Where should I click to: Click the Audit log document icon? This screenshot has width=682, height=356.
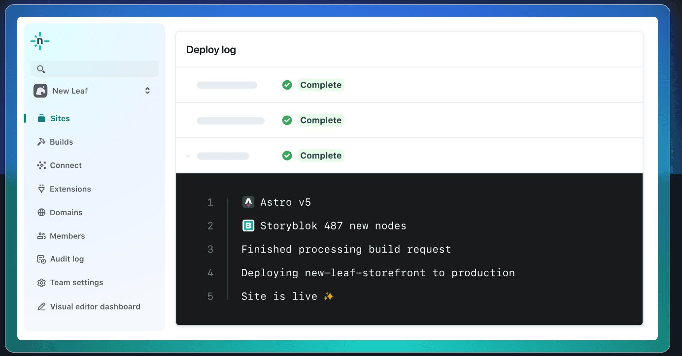click(x=41, y=259)
